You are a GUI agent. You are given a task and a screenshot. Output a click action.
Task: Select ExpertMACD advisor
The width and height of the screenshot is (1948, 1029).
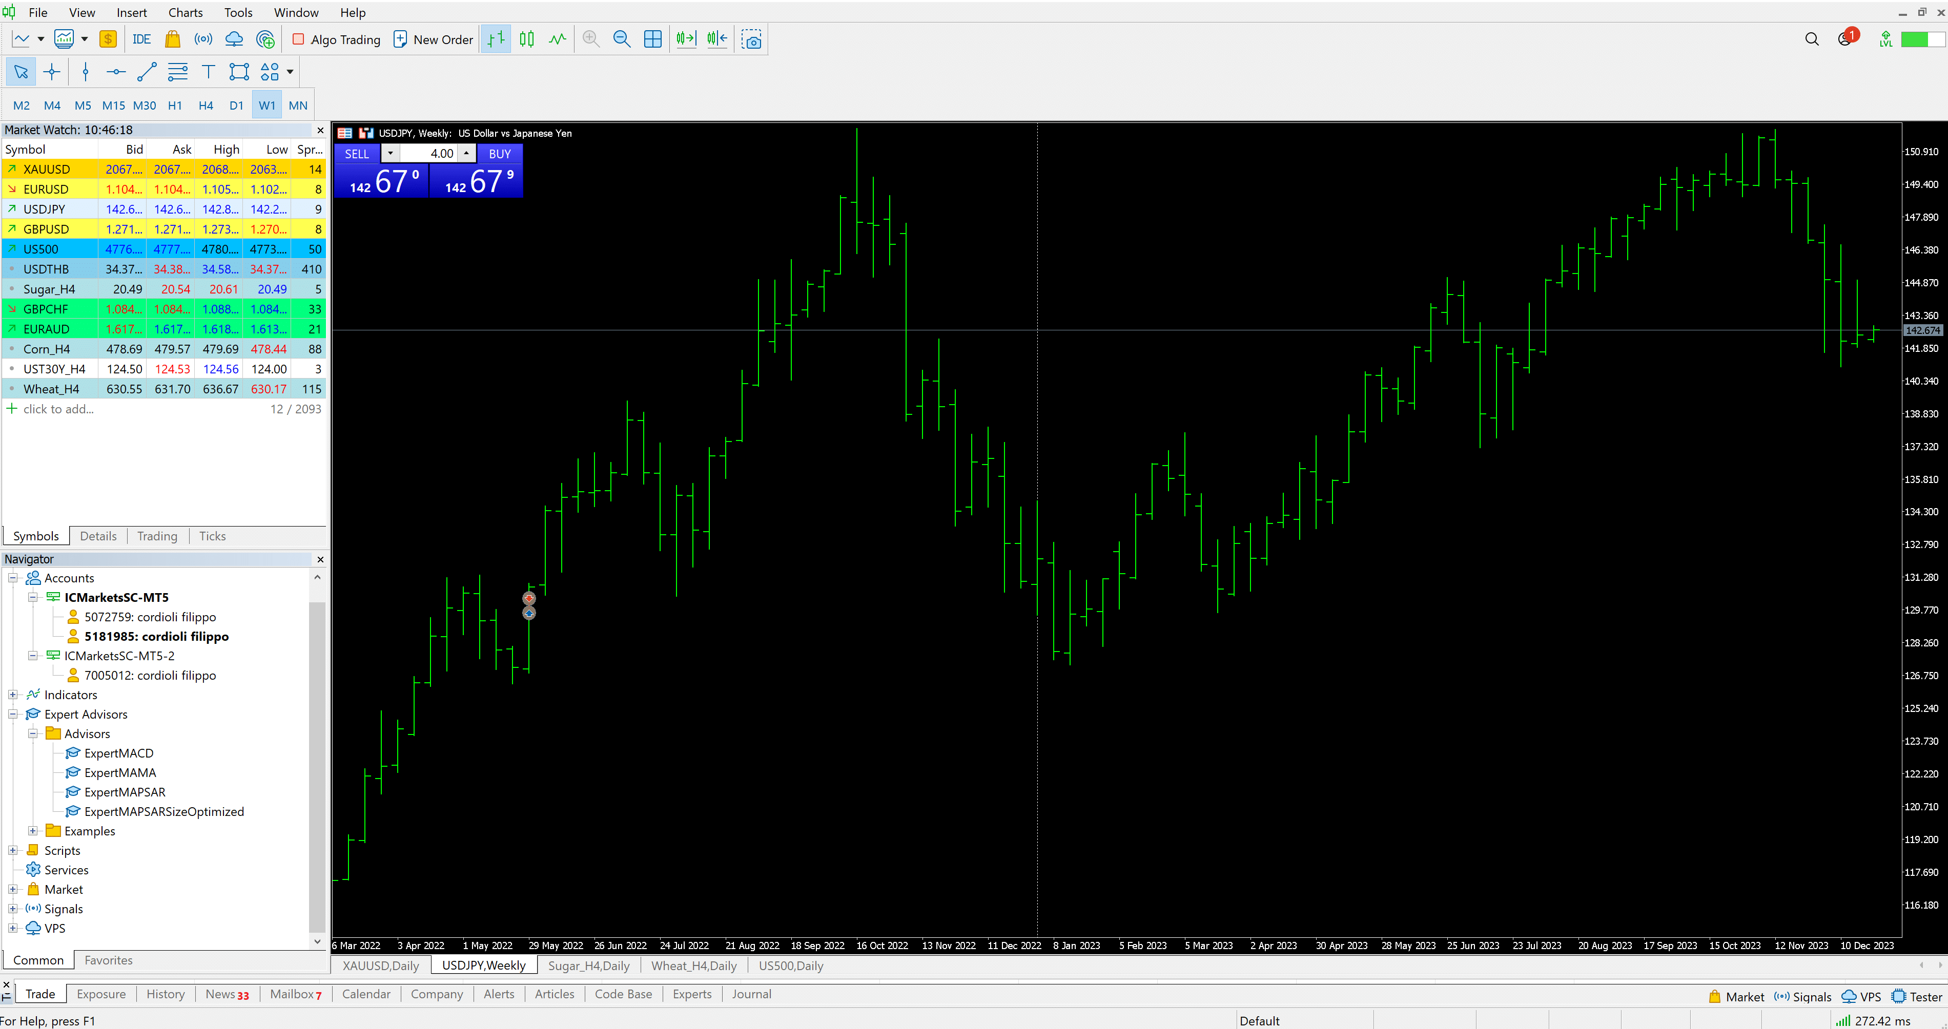click(119, 753)
